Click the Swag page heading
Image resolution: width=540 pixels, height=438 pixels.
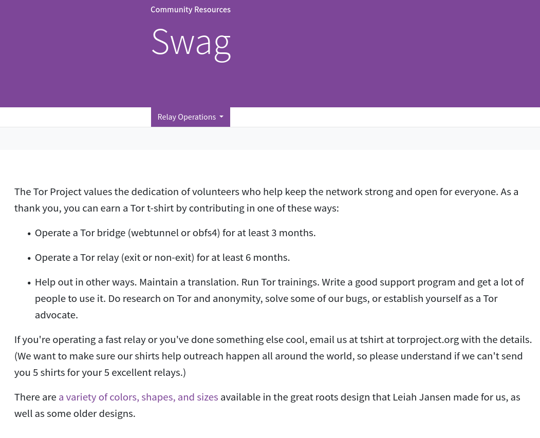191,42
